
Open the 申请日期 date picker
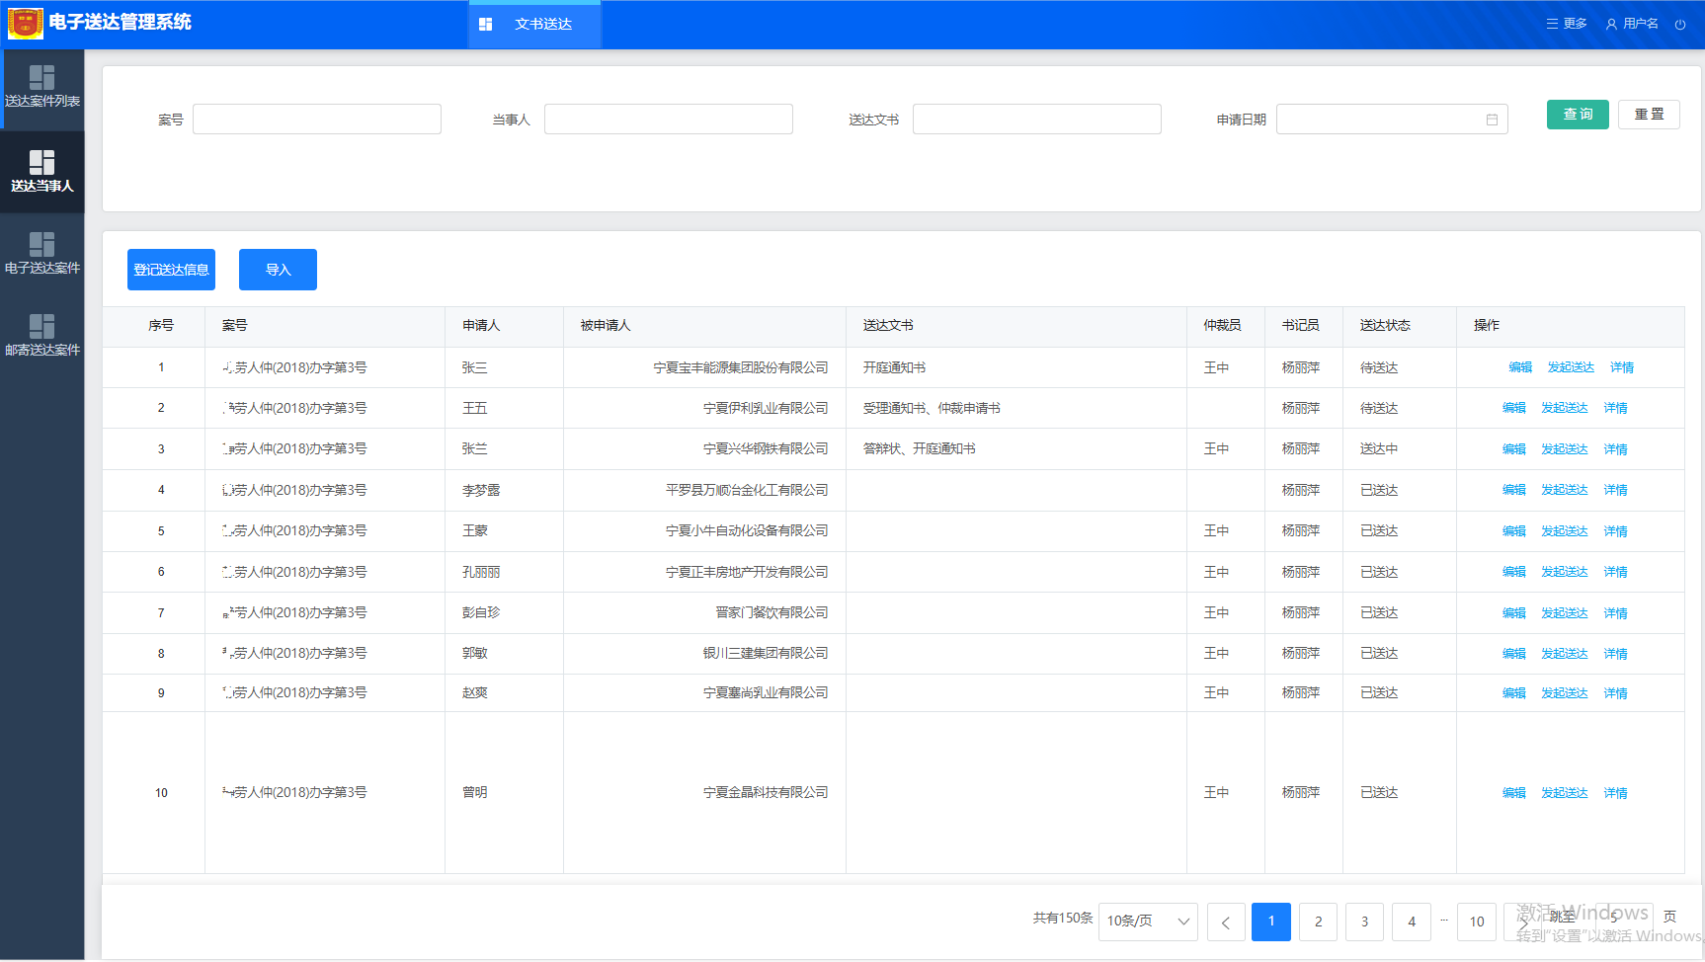(1392, 120)
